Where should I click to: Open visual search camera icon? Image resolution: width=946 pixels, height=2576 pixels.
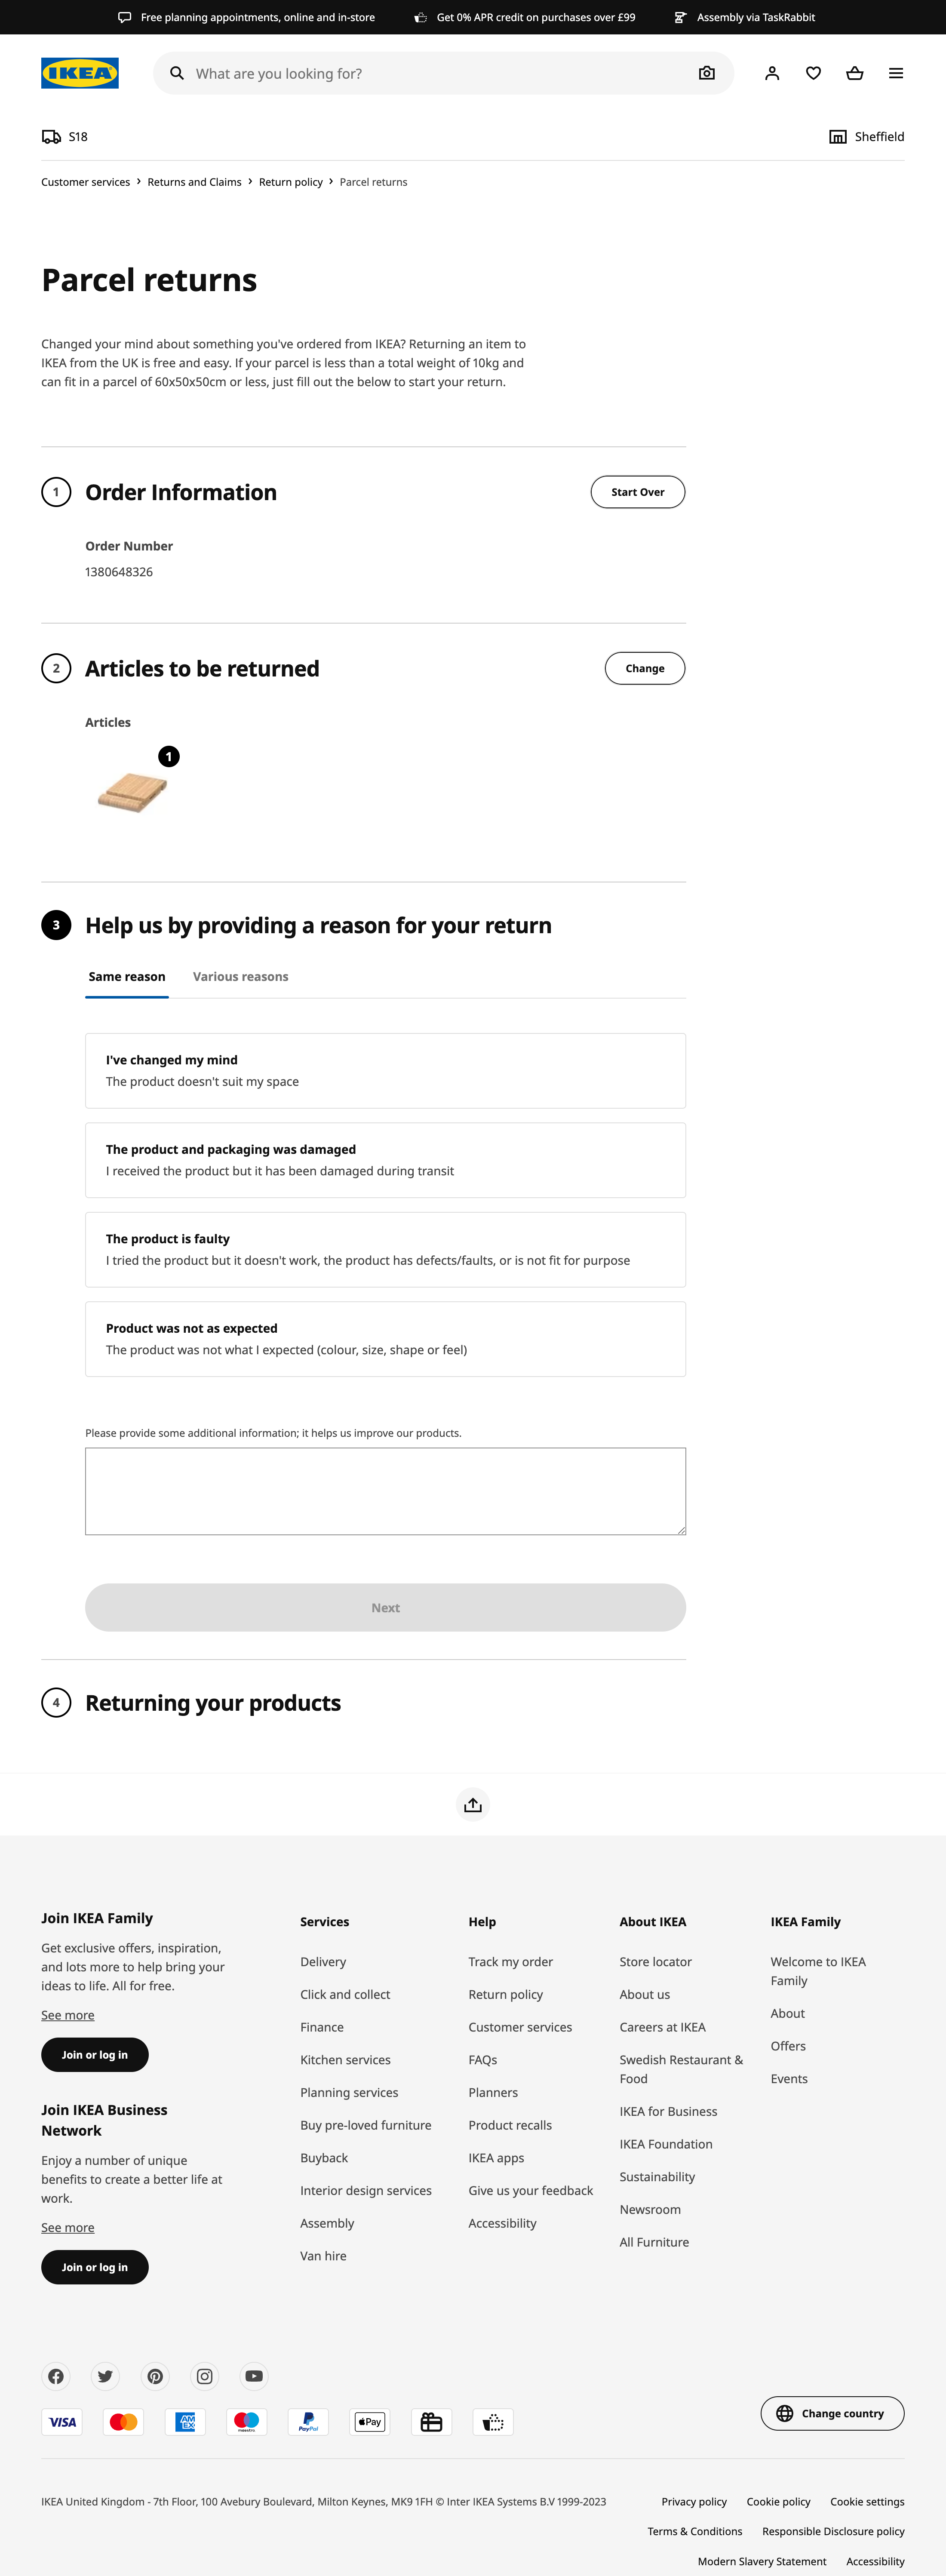coord(707,73)
